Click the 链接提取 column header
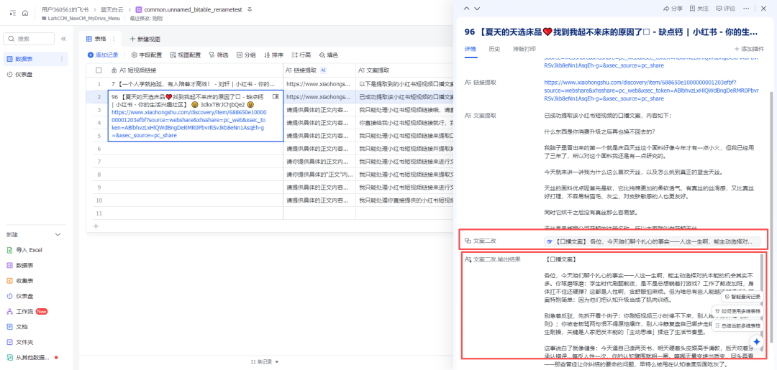The width and height of the screenshot is (777, 370). pyautogui.click(x=319, y=70)
